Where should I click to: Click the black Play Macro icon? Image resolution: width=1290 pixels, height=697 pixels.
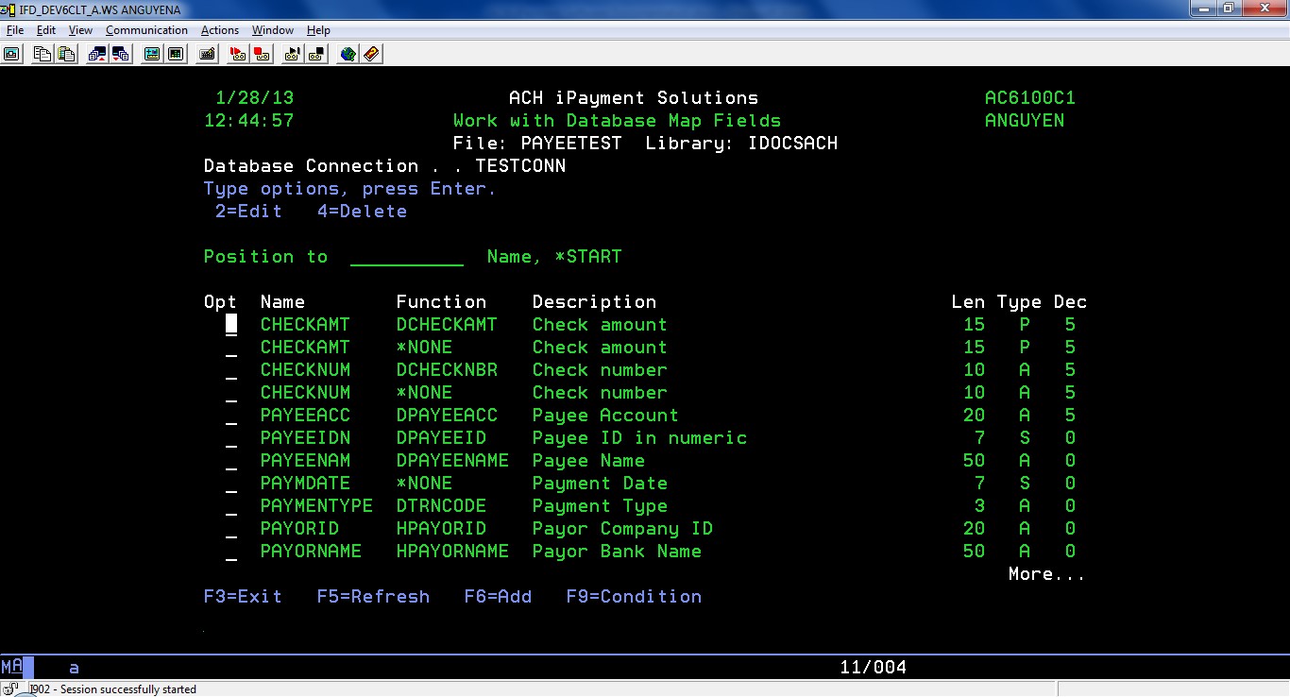(293, 54)
